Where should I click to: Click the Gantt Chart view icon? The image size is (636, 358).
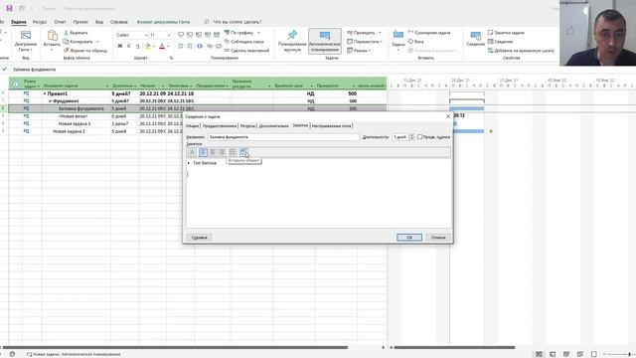pos(26,36)
